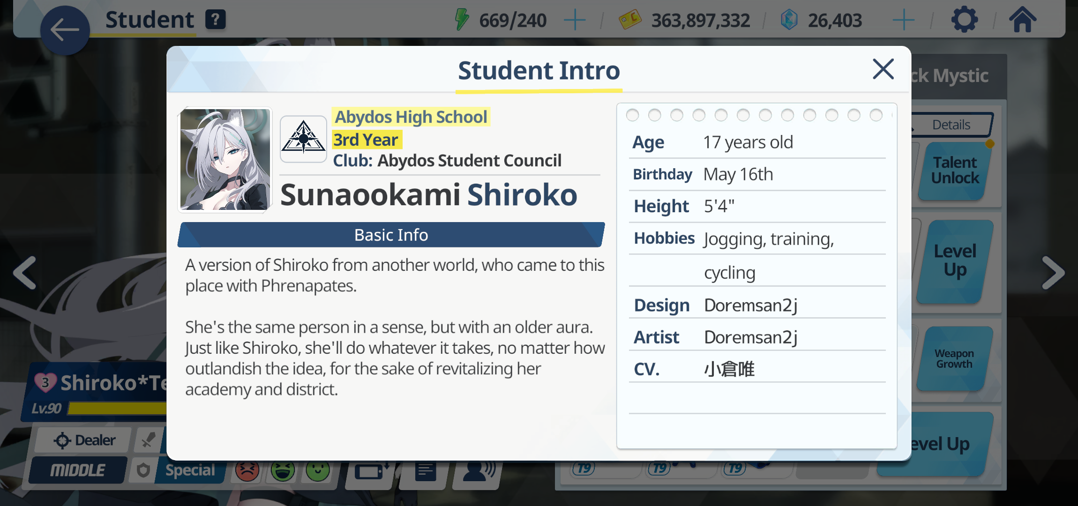Tap the laughing face emote icon
Image resolution: width=1078 pixels, height=506 pixels.
[283, 470]
